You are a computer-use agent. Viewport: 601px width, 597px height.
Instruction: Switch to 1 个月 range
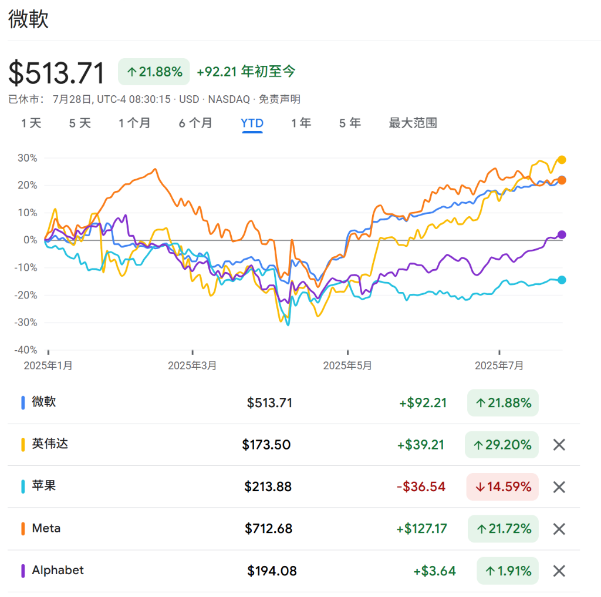click(134, 123)
